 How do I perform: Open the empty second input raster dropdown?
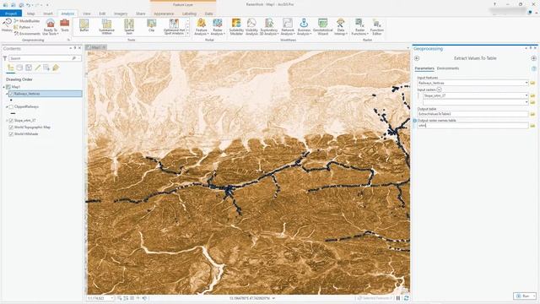[526, 102]
